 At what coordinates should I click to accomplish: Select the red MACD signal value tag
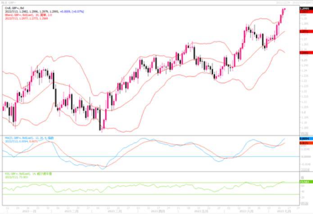304,143
